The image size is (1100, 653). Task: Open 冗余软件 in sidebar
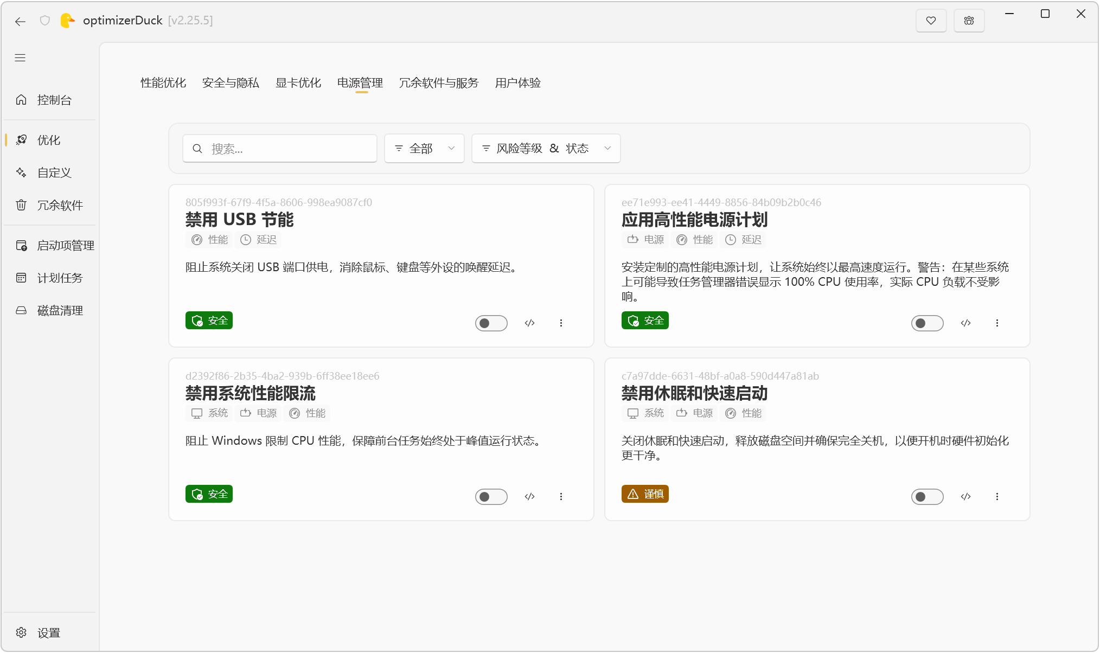[x=50, y=205]
